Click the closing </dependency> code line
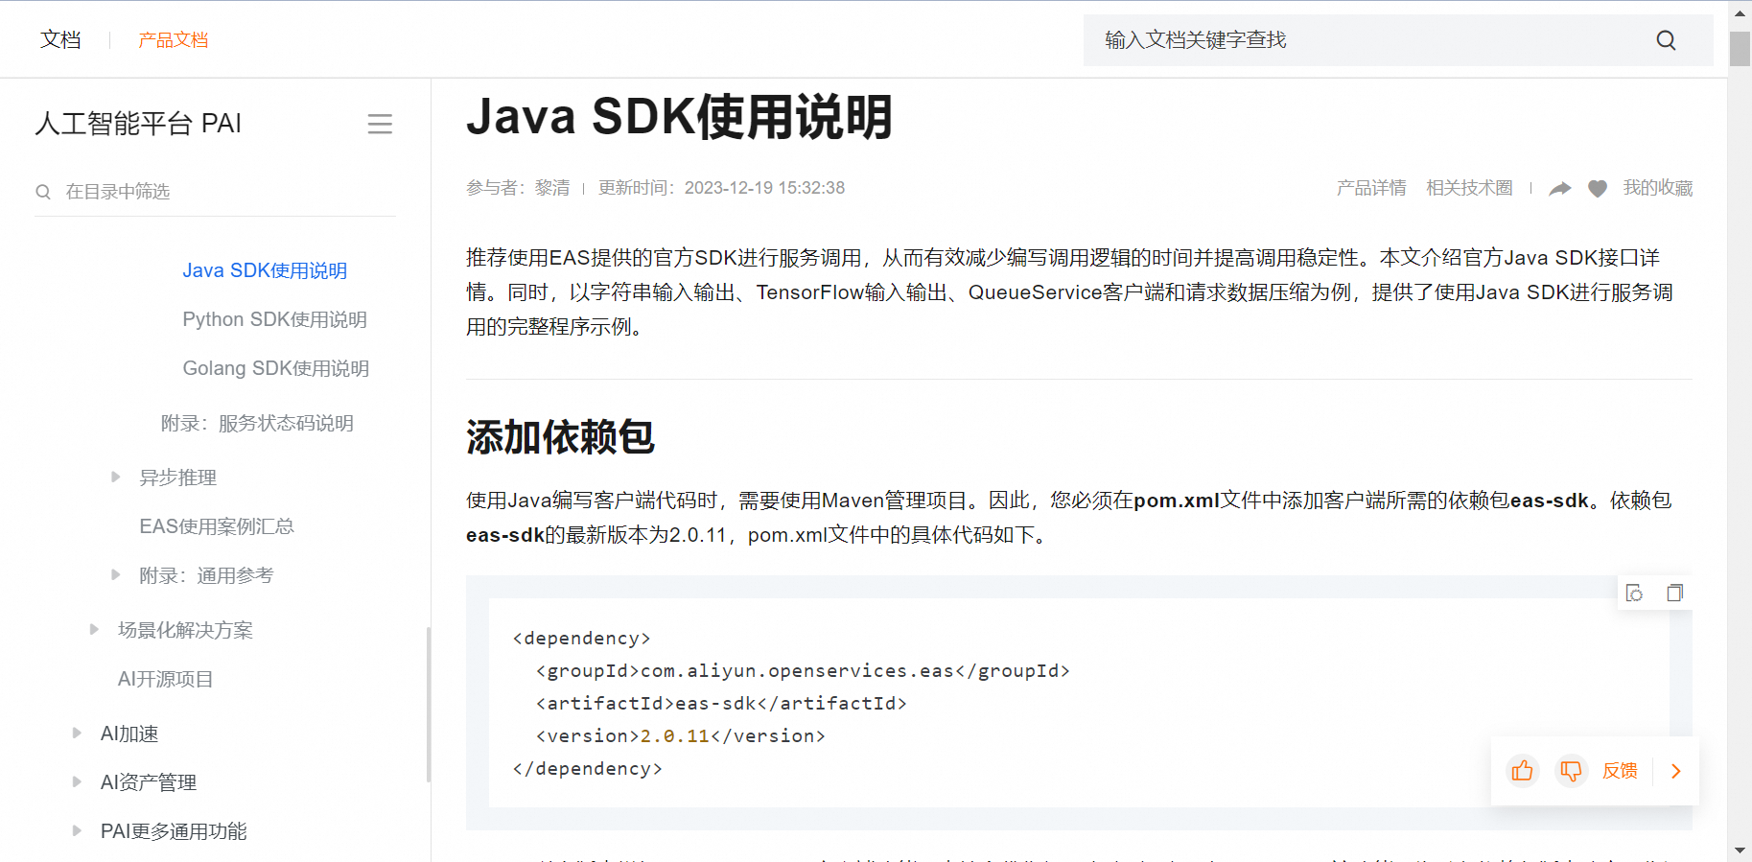Viewport: 1752px width, 862px height. 587,769
